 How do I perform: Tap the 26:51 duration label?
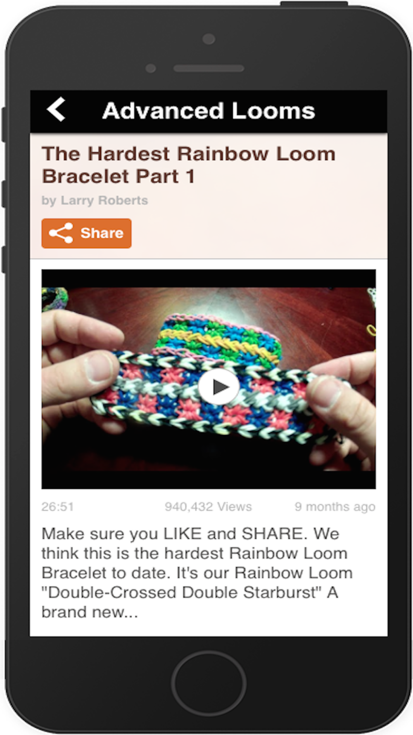[x=57, y=506]
